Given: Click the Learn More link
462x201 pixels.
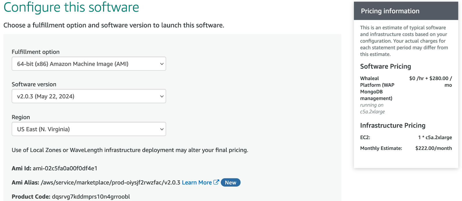Looking at the screenshot, I should pos(197,183).
